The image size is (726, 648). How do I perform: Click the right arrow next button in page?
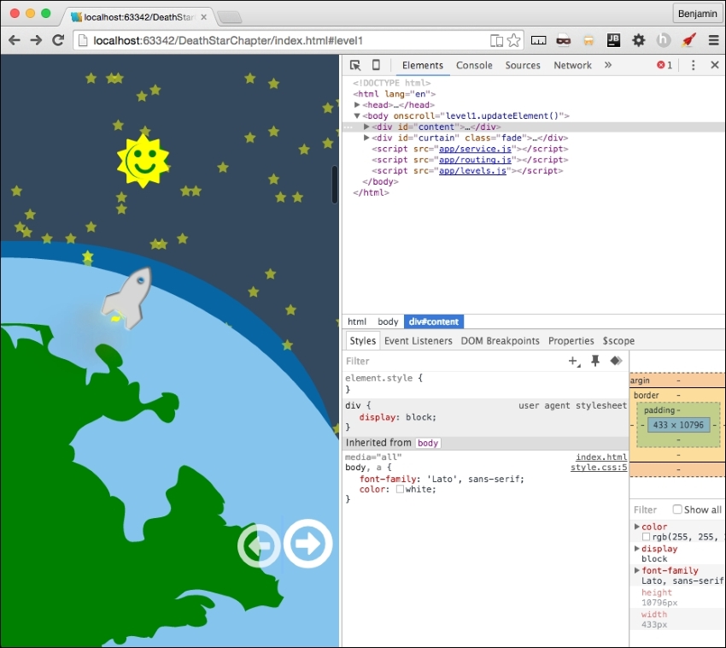307,544
